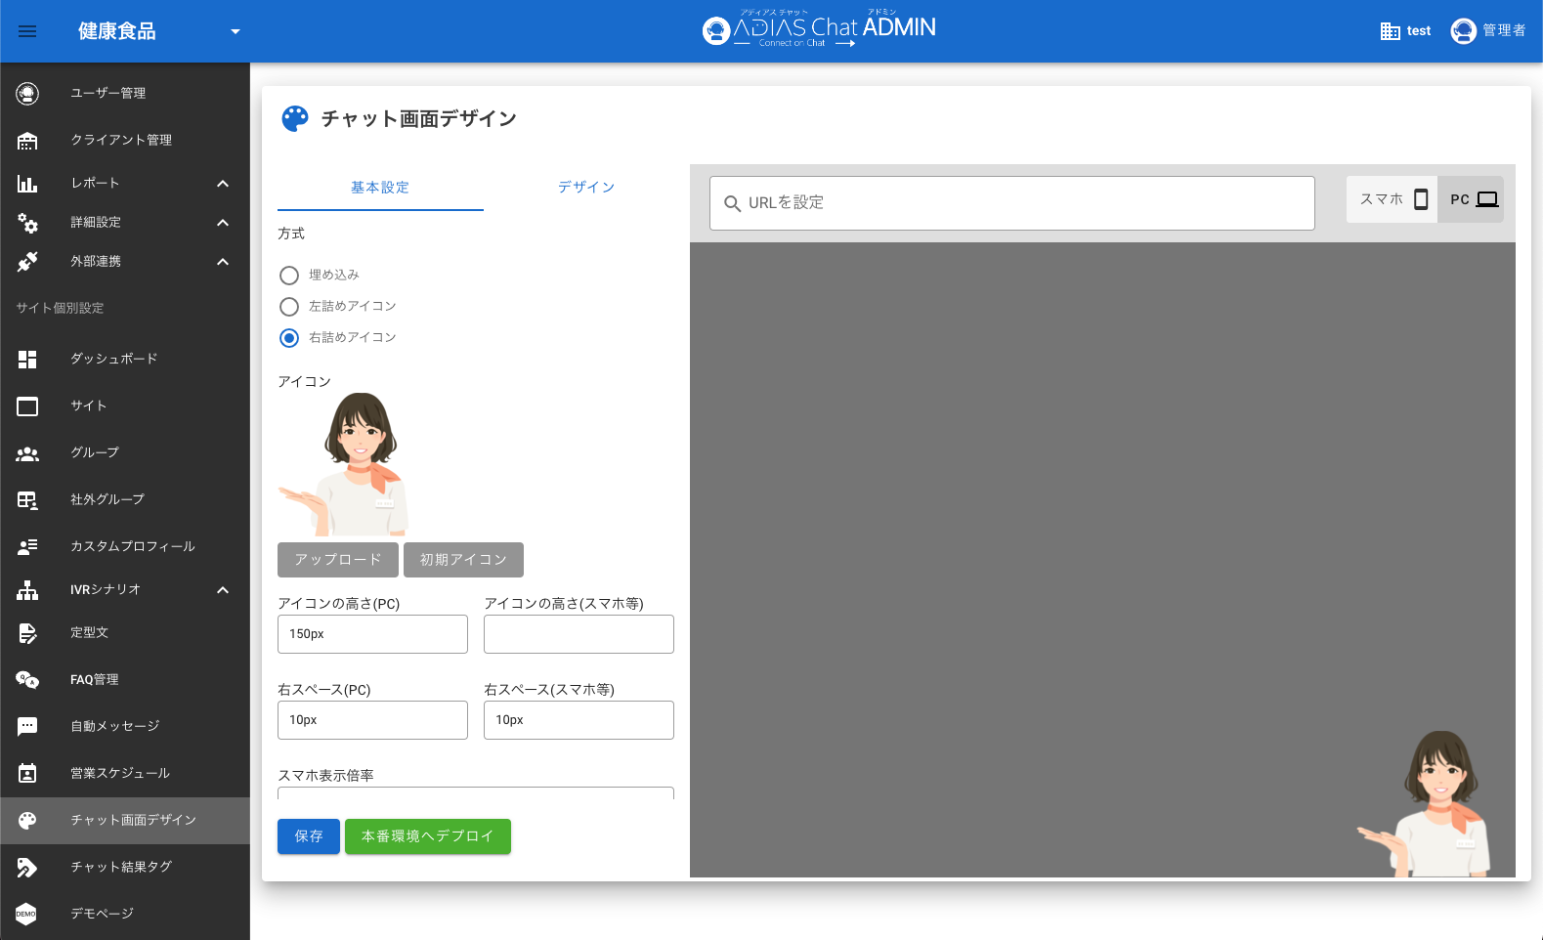The height and width of the screenshot is (940, 1543).
Task: Select the 左詰めアイコン radio option
Action: 289,307
